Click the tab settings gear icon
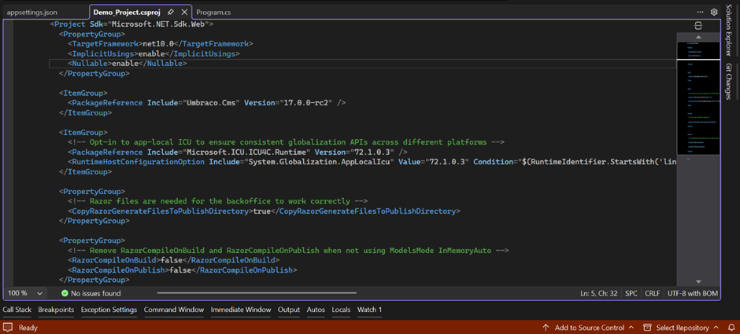Image resolution: width=740 pixels, height=334 pixels. (714, 13)
